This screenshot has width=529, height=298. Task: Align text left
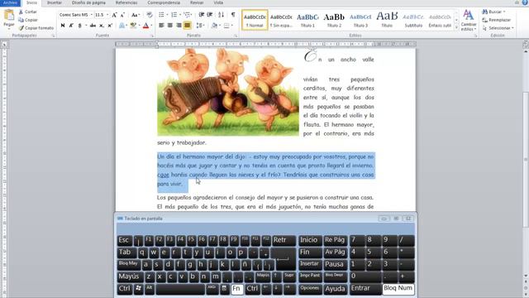click(x=161, y=26)
